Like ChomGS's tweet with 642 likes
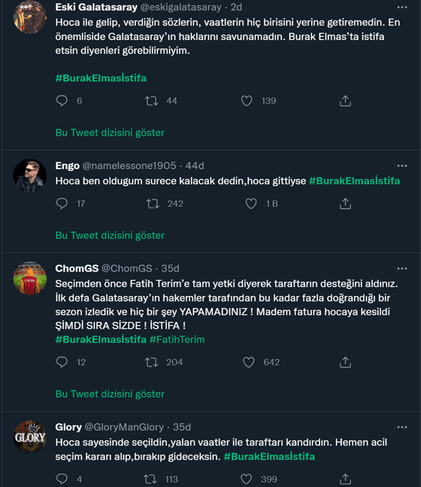The width and height of the screenshot is (421, 487). [248, 362]
